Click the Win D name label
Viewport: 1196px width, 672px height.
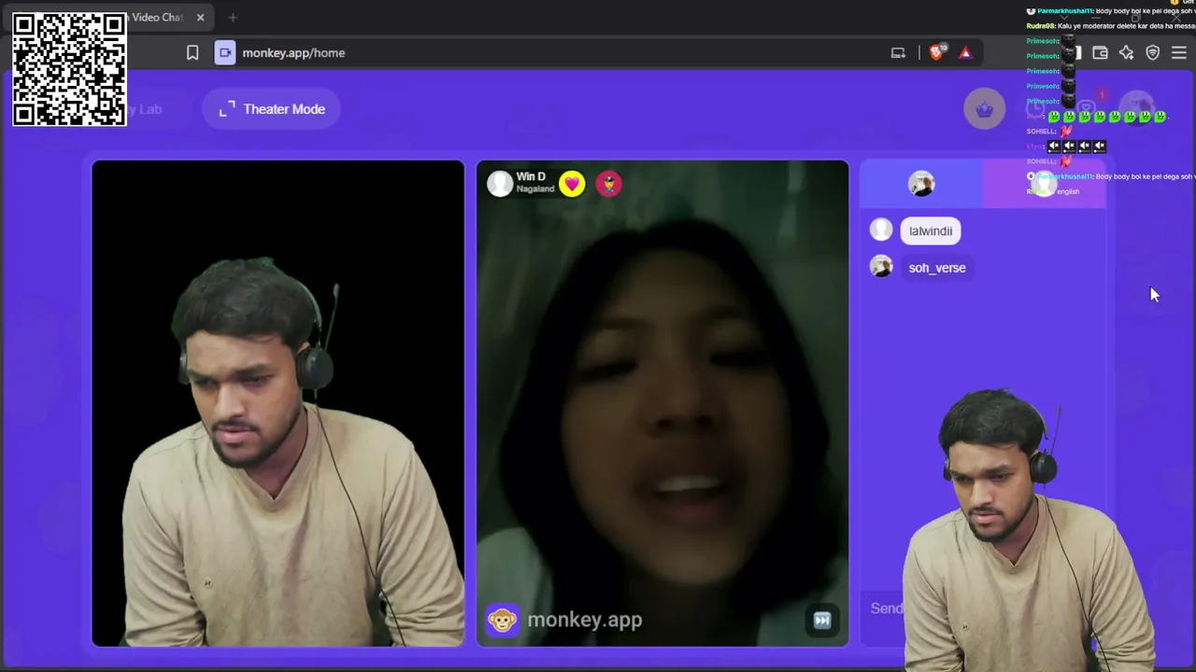531,177
